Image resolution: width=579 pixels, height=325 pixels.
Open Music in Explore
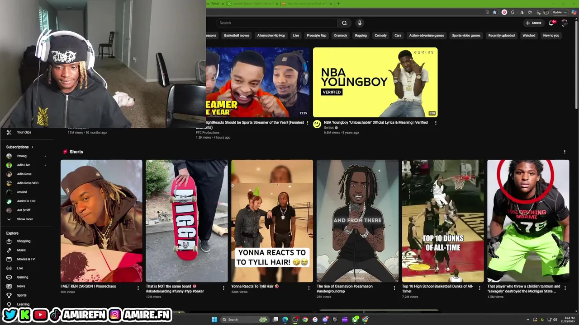(x=21, y=250)
